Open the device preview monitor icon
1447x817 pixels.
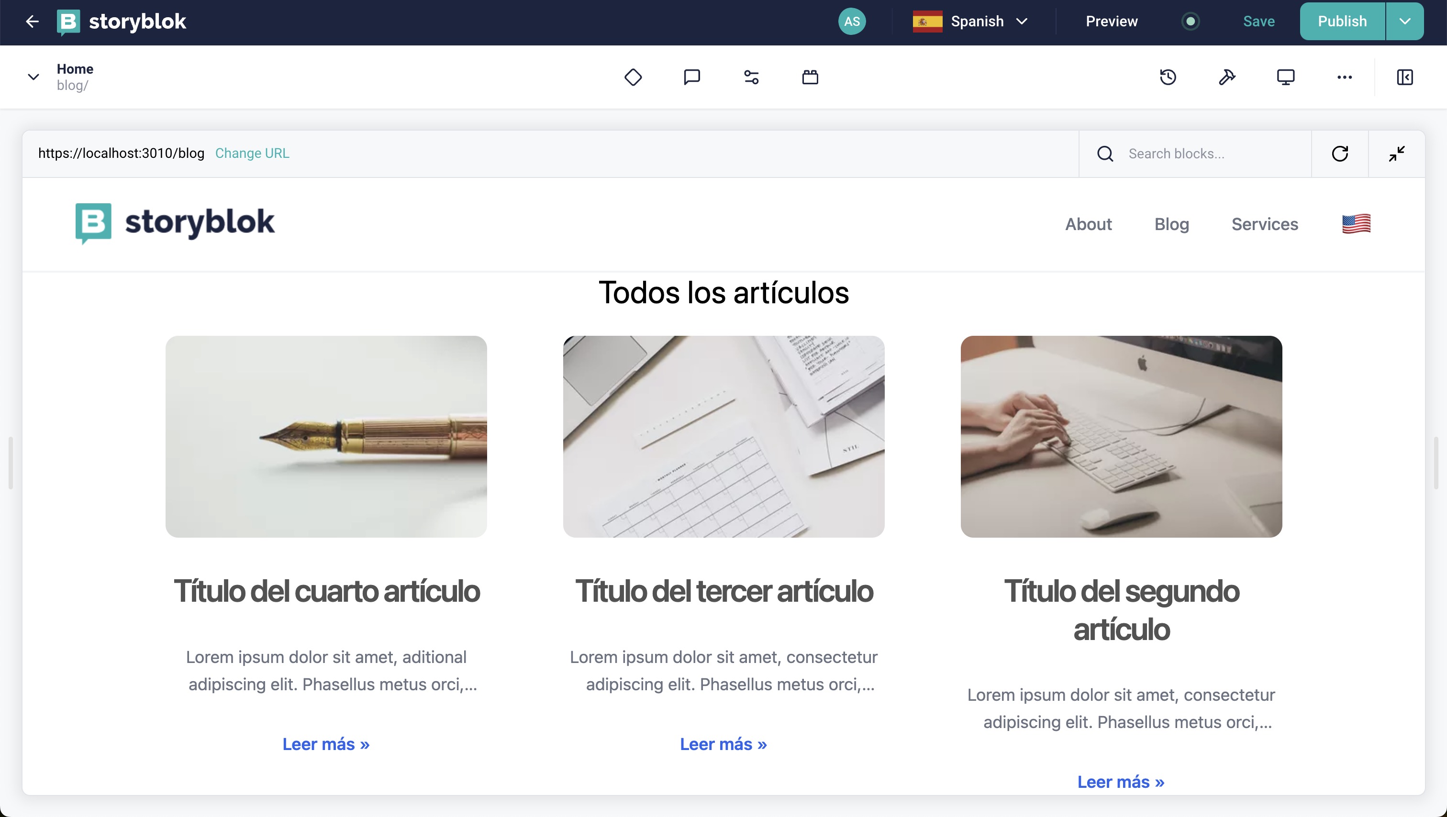1286,77
